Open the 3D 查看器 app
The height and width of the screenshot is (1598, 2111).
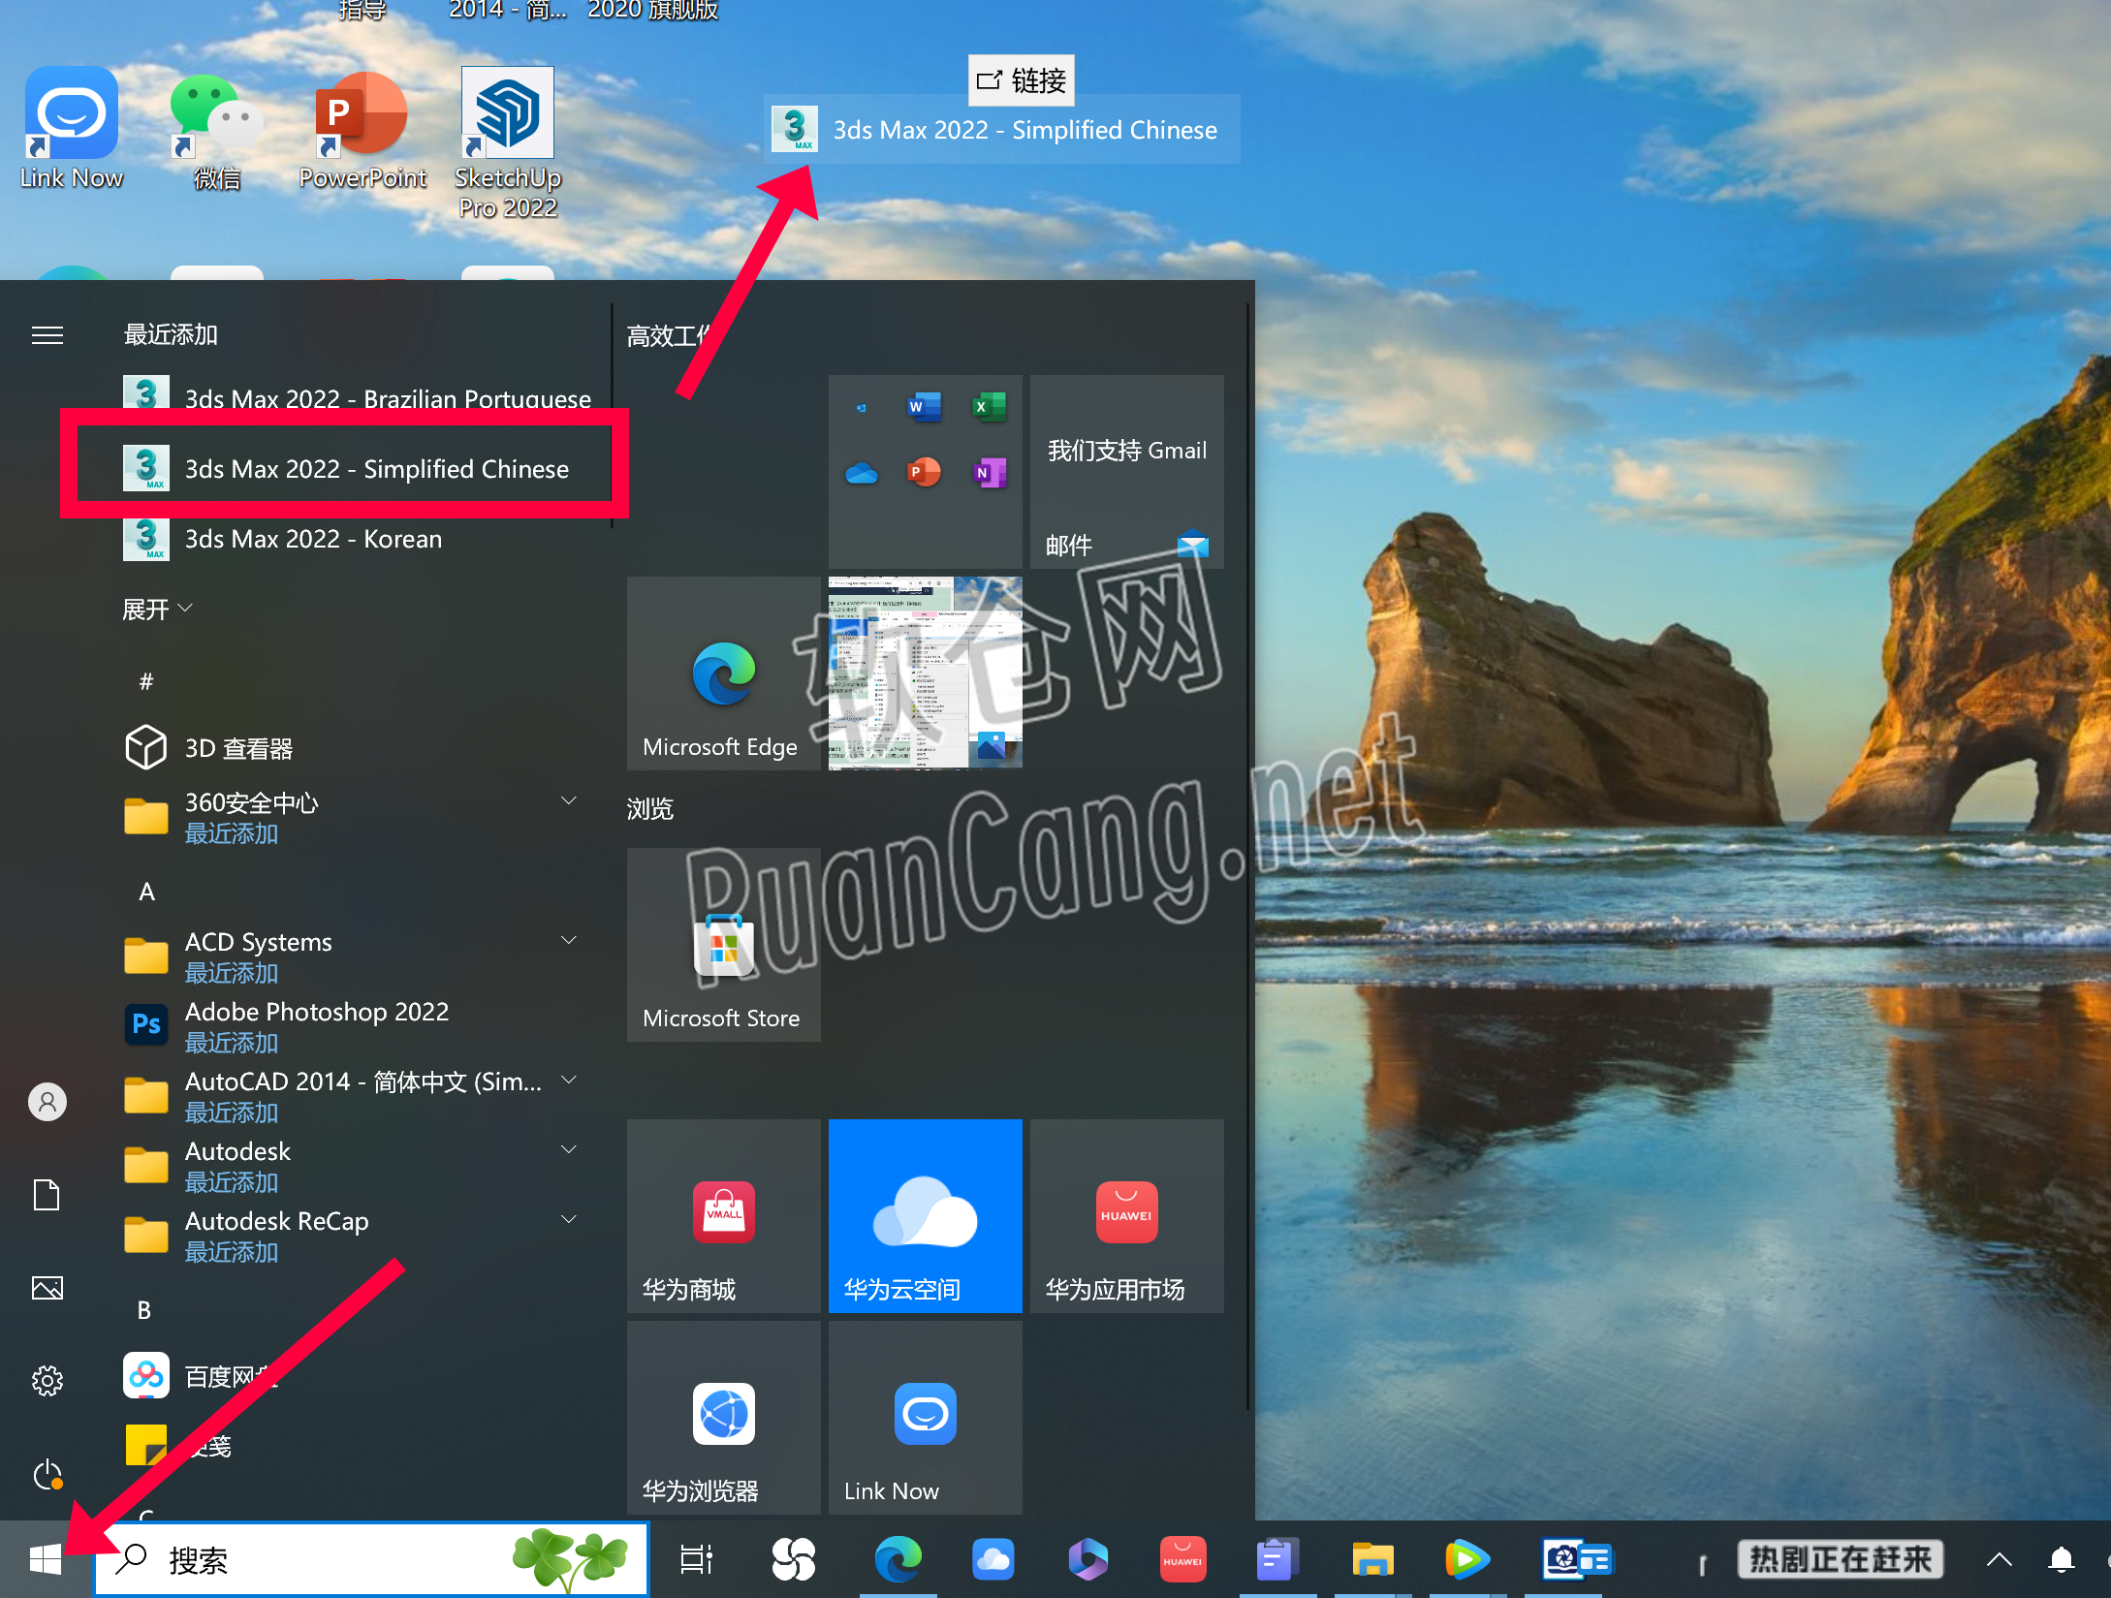tap(238, 748)
